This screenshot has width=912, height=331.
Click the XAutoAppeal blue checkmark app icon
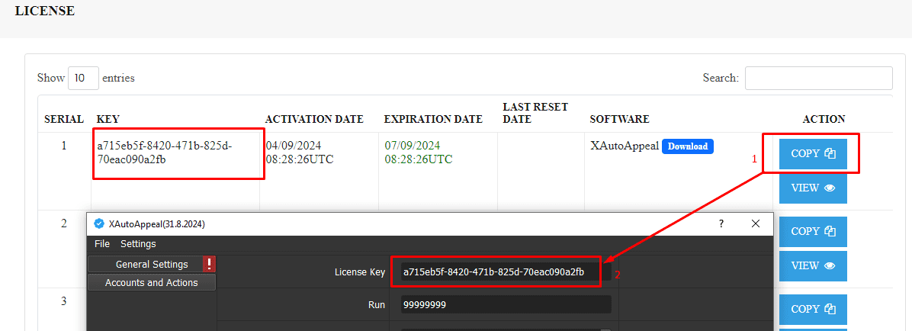click(x=99, y=223)
